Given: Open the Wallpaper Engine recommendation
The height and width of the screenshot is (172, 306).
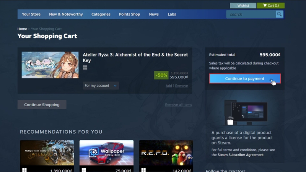Looking at the screenshot, I should point(107,153).
